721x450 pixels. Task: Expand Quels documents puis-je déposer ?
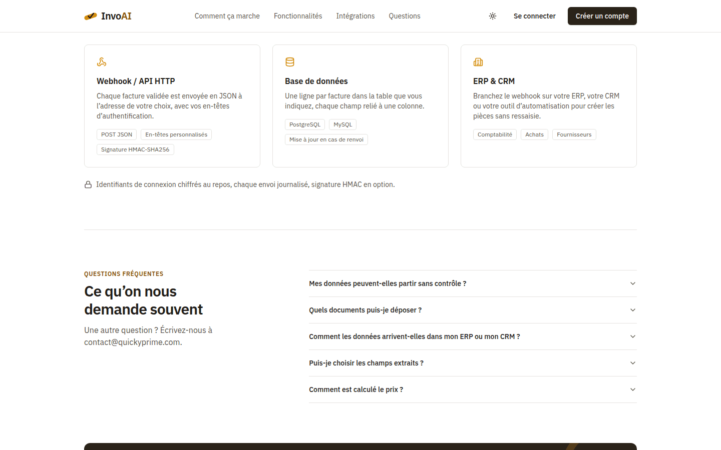pos(473,310)
